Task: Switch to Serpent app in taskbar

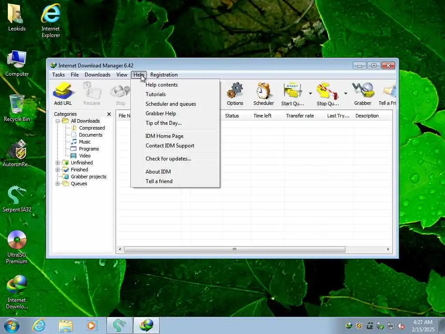Action: (119, 325)
